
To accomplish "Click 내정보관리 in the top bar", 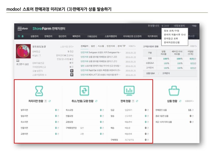I will pos(179,26).
